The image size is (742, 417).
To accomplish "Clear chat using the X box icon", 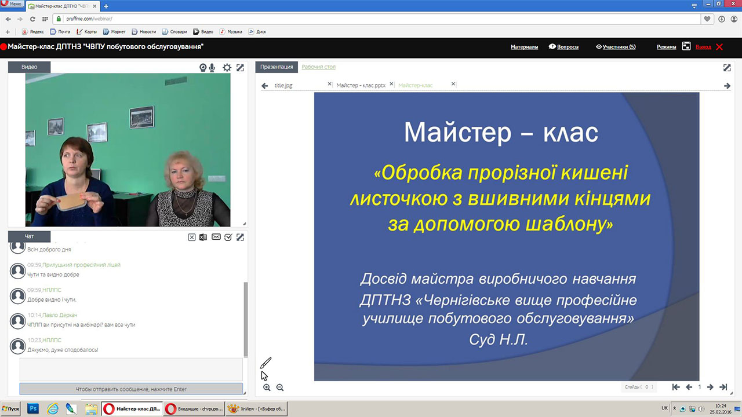I will coord(192,237).
